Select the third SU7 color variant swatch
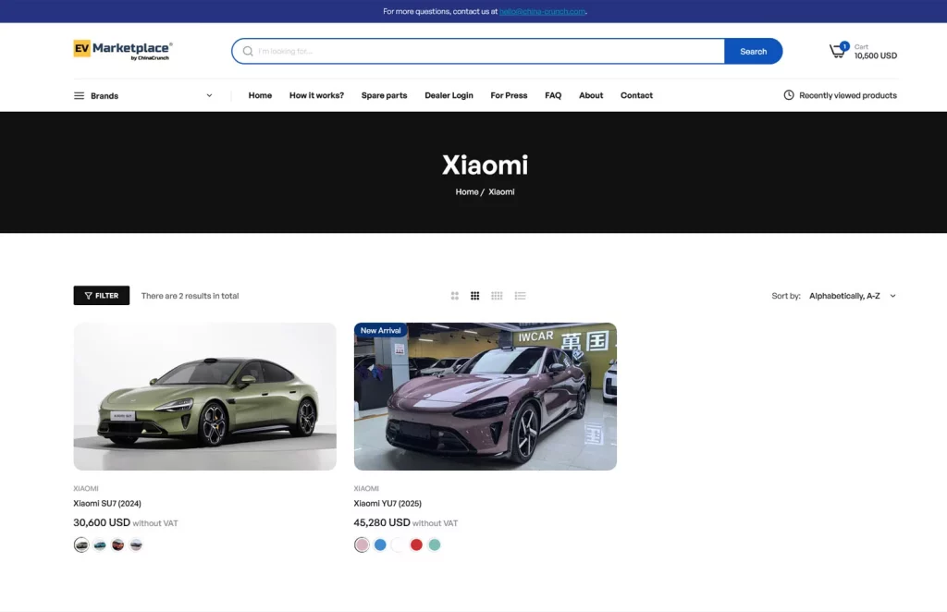Viewport: 947px width, 612px height. pyautogui.click(x=117, y=545)
